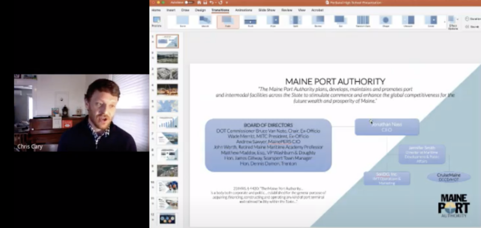Expand the transitions gallery arrow
The width and height of the screenshot is (481, 228).
(444, 22)
